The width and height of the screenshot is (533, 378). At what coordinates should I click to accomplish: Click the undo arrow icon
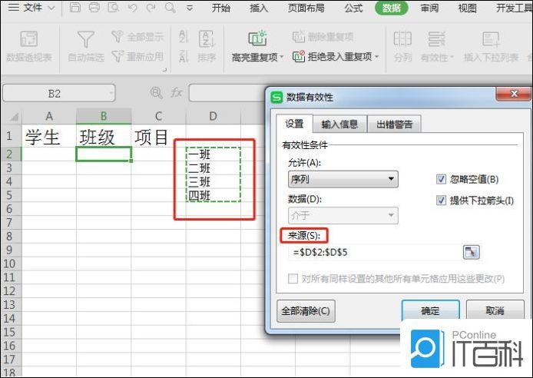[x=133, y=8]
